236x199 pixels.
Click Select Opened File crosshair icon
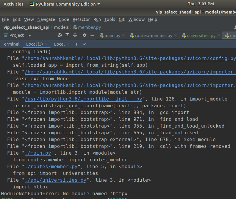coord(60,35)
